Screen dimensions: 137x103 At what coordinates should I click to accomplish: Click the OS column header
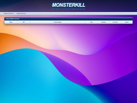(24, 22)
